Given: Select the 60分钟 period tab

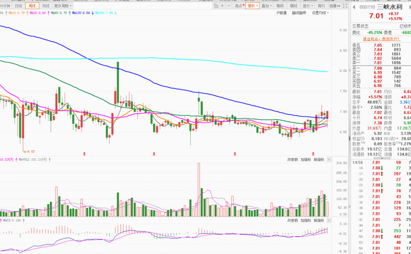Looking at the screenshot, I should (x=5, y=6).
